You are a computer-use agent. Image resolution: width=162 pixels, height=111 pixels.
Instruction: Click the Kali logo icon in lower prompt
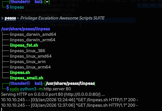tap(28, 83)
